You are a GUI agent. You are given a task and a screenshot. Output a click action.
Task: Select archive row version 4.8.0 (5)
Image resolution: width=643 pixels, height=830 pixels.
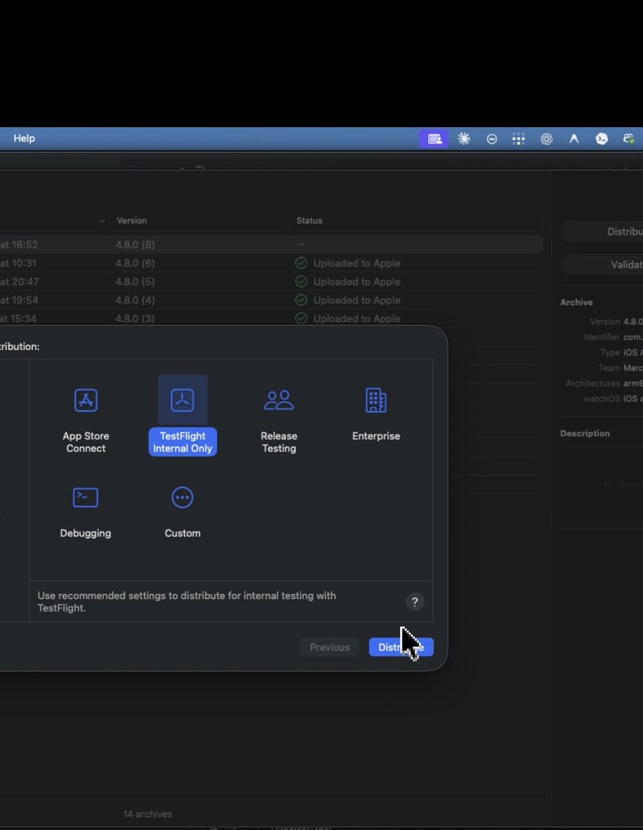pyautogui.click(x=271, y=282)
